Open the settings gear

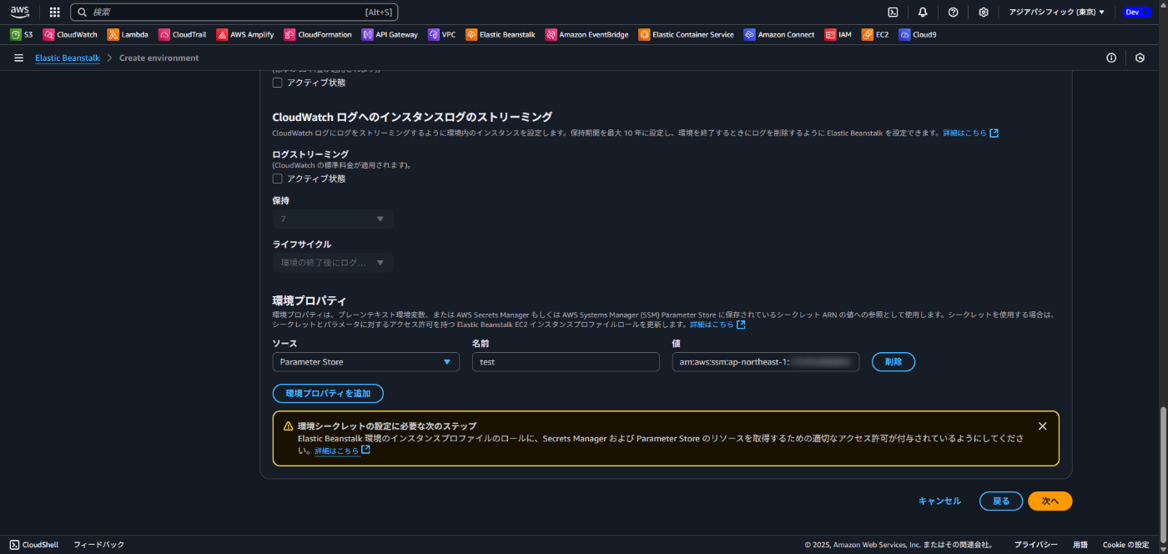coord(984,13)
